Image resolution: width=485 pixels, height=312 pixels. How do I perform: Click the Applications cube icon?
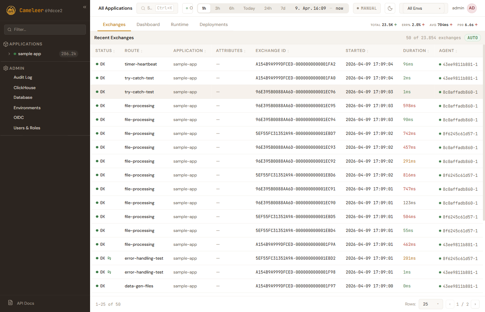pos(6,44)
